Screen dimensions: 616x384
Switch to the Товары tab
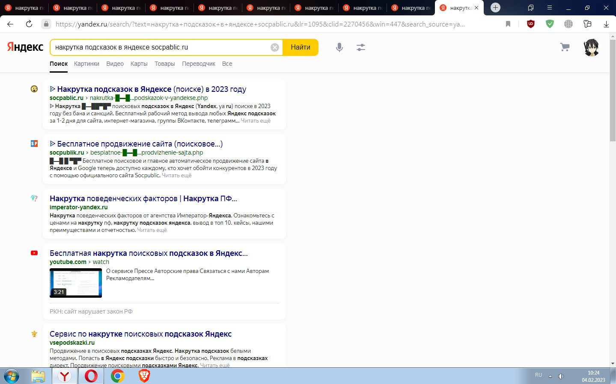pos(165,64)
